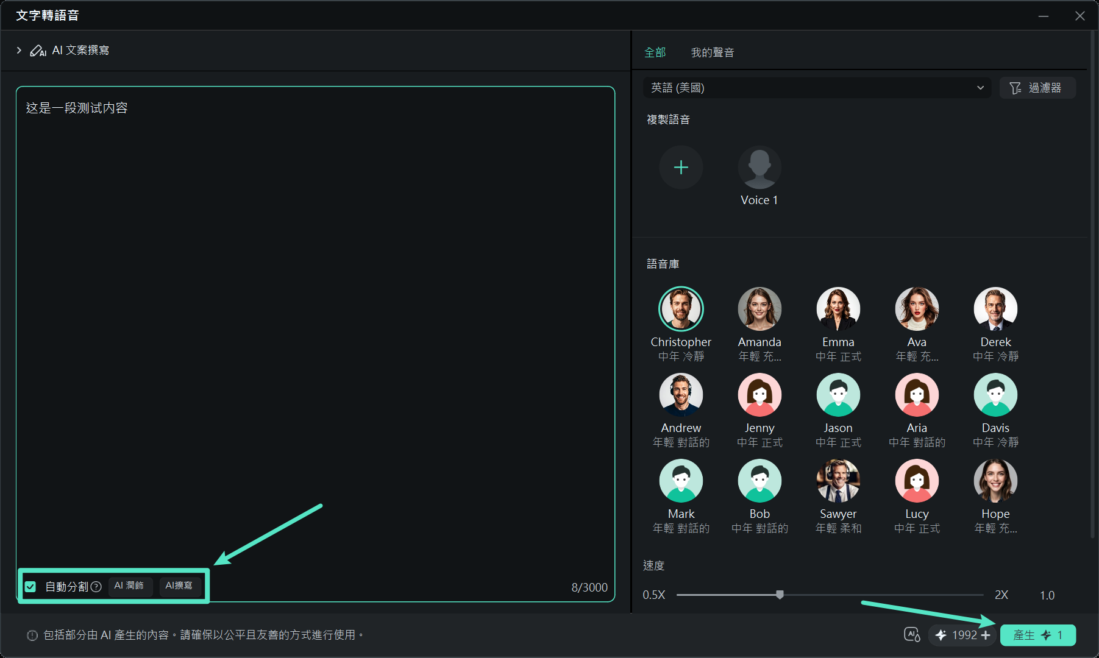Viewport: 1099px width, 658px height.
Task: Switch to the 我的聲音 tab
Action: 712,52
